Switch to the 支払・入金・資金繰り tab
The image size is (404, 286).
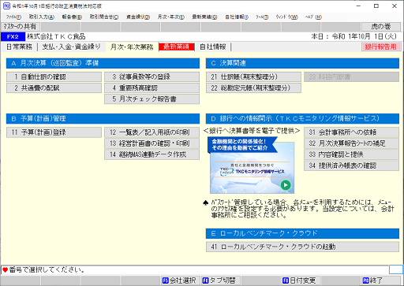coord(71,46)
